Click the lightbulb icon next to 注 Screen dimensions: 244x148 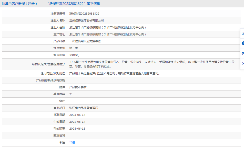(x=60, y=142)
